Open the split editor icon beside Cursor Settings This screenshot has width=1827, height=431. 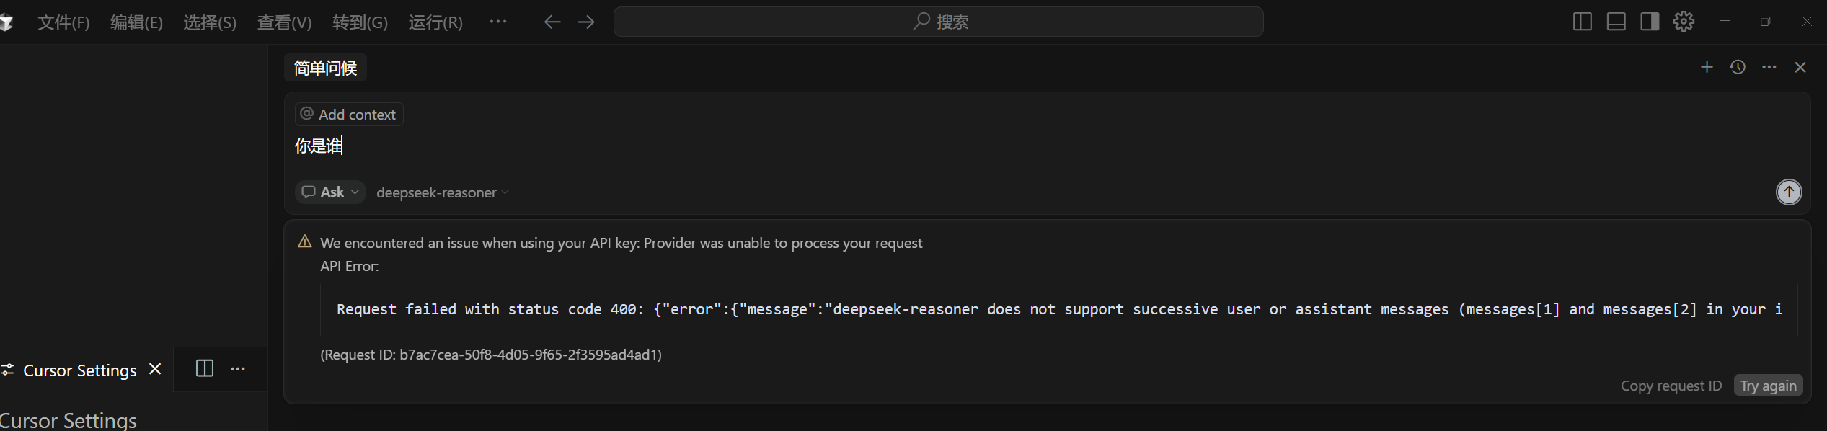[x=204, y=368]
